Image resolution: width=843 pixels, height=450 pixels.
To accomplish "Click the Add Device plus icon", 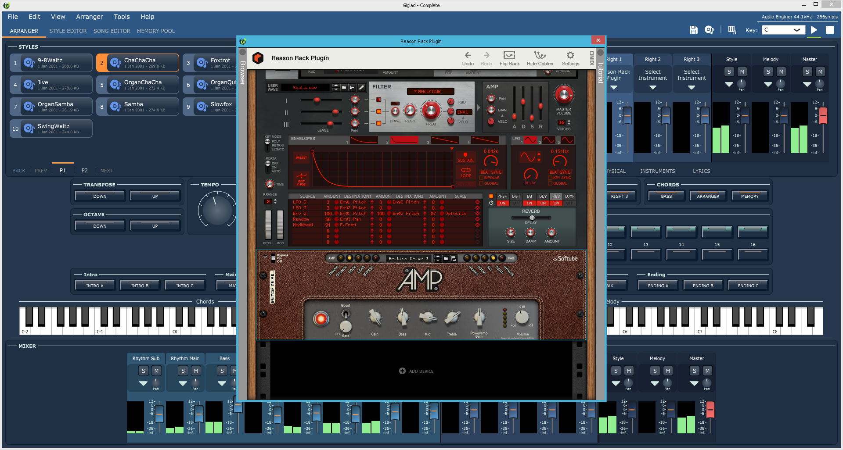I will tap(402, 371).
